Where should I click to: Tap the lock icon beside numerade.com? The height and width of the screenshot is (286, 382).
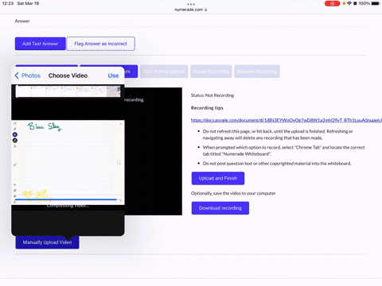click(x=205, y=10)
